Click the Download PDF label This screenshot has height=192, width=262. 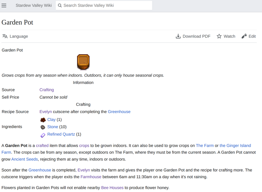pyautogui.click(x=196, y=36)
